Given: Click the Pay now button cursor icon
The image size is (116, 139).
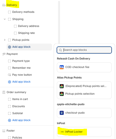Looking at the screenshot, I should point(9,75).
